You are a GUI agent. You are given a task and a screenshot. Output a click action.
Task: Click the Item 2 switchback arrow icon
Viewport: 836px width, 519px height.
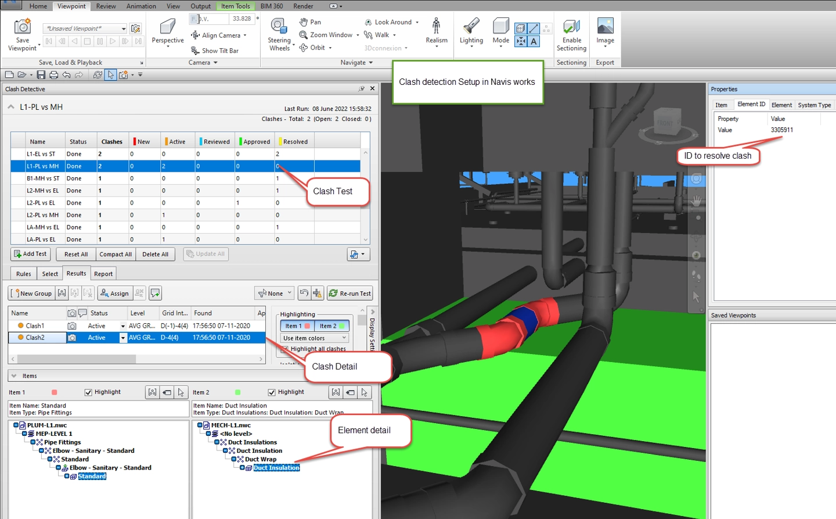click(350, 392)
